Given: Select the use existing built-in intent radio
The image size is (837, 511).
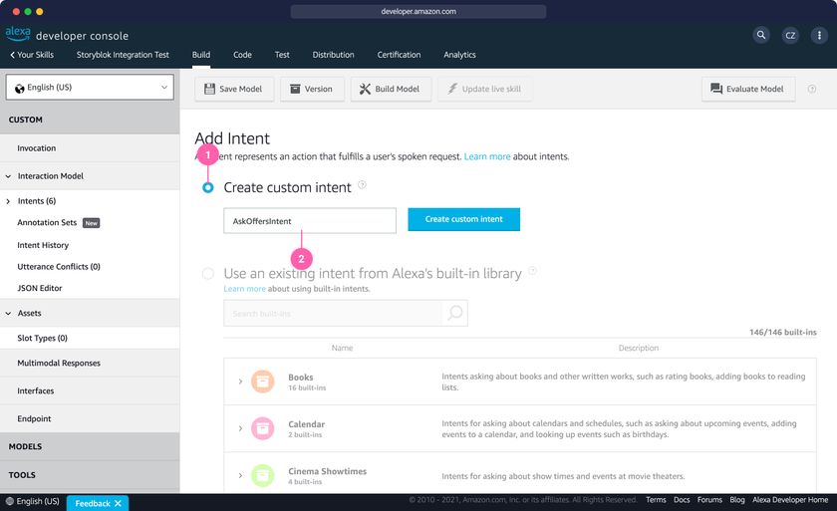Looking at the screenshot, I should point(208,274).
